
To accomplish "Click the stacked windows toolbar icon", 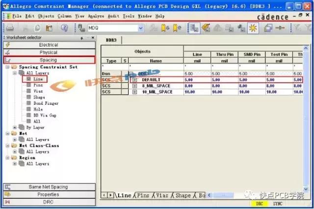I will click(268, 28).
